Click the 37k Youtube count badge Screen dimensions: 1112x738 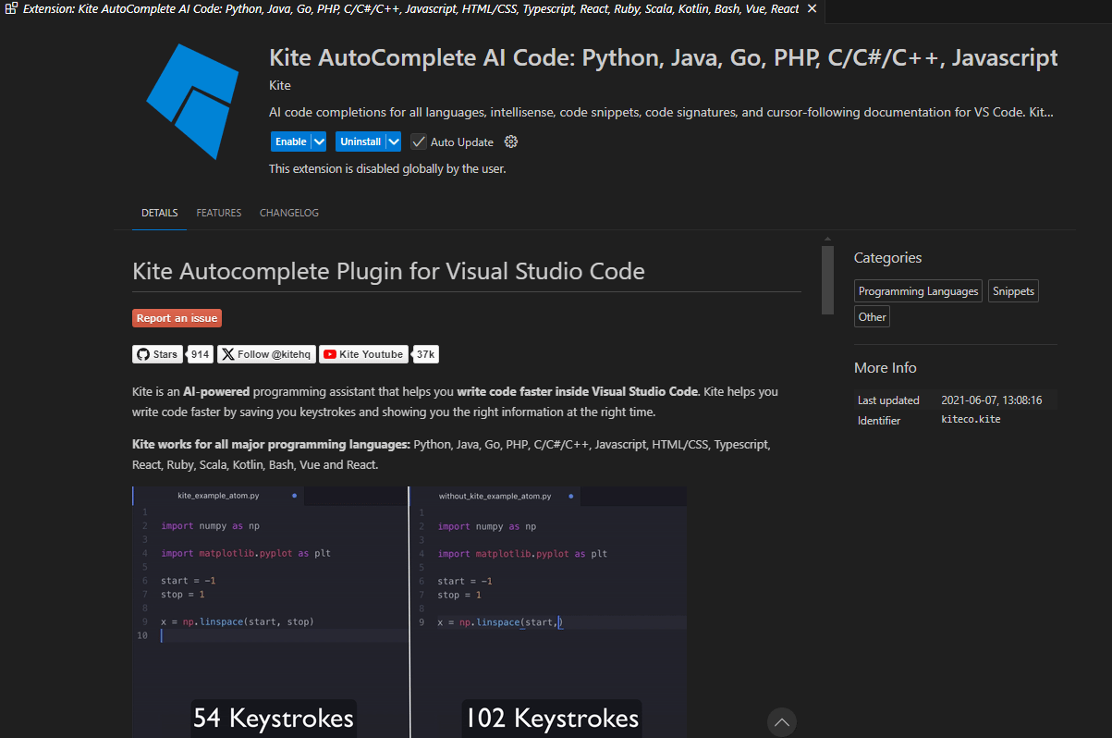pyautogui.click(x=425, y=354)
